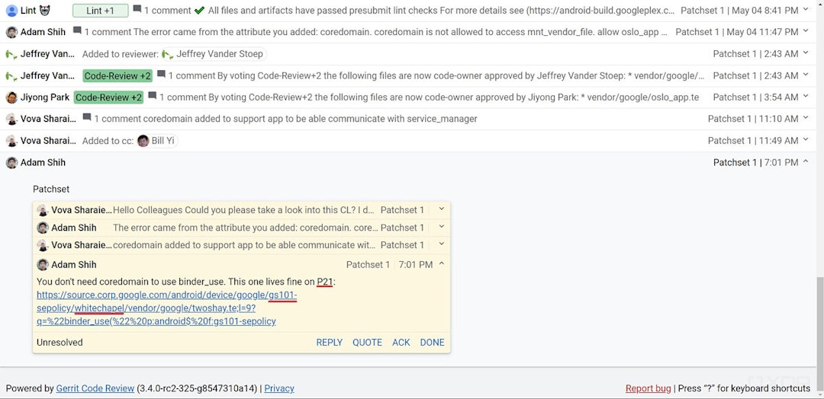This screenshot has height=399, width=824.
Task: Collapse Adam Shih's thread comment at 7:01 PM
Action: [441, 264]
